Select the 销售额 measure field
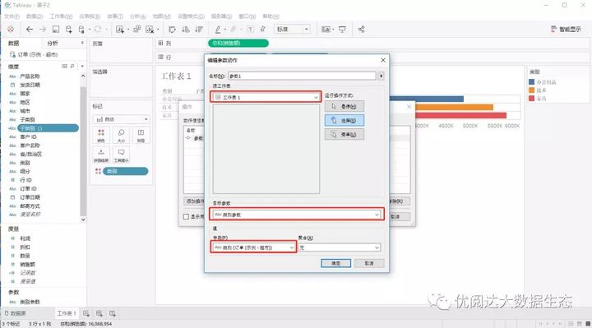Image resolution: width=592 pixels, height=328 pixels. click(28, 264)
